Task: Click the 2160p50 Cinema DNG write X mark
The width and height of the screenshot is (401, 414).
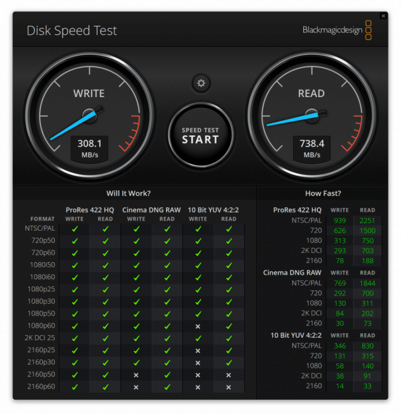Action: click(x=136, y=375)
